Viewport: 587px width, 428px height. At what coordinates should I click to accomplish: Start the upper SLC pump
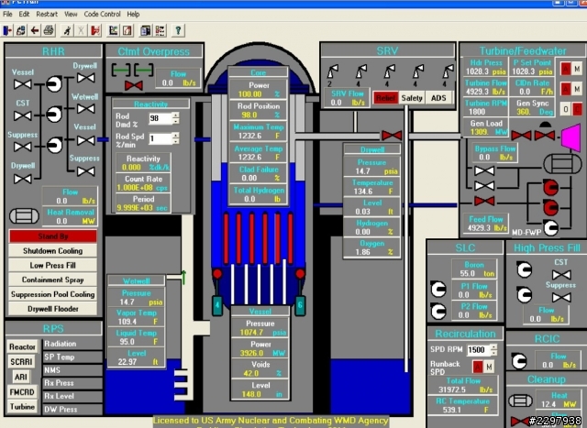tap(438, 290)
